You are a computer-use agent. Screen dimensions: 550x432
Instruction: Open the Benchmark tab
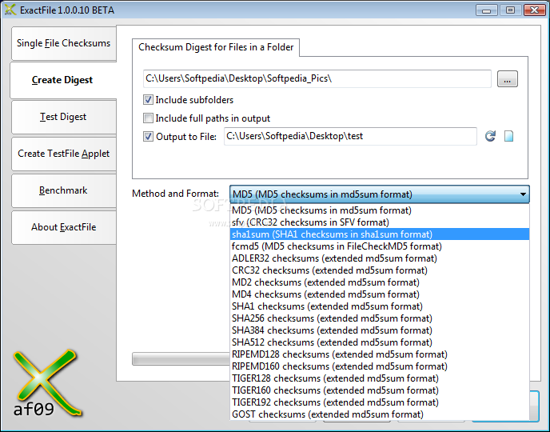click(63, 190)
